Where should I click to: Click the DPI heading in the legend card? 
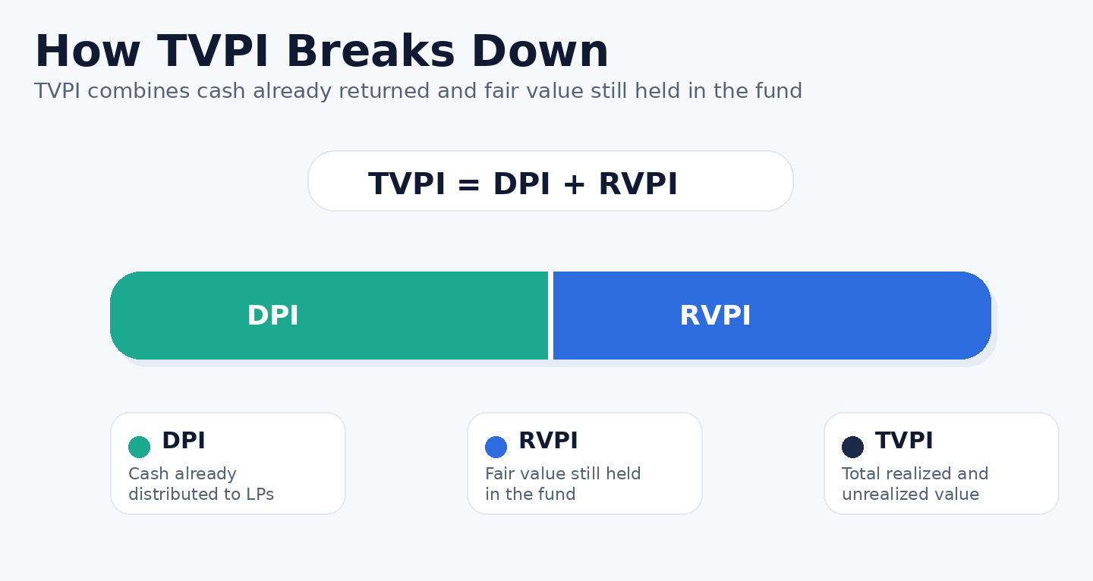pos(183,441)
